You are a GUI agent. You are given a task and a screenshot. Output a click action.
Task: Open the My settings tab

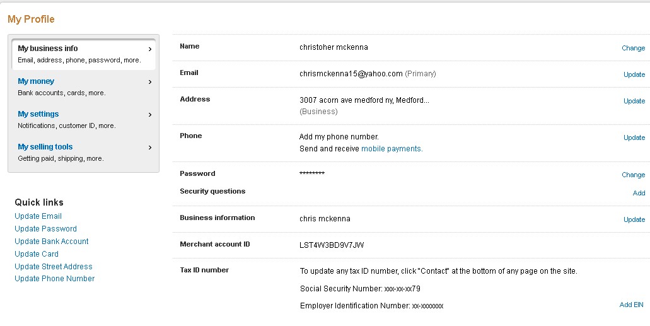pos(38,114)
